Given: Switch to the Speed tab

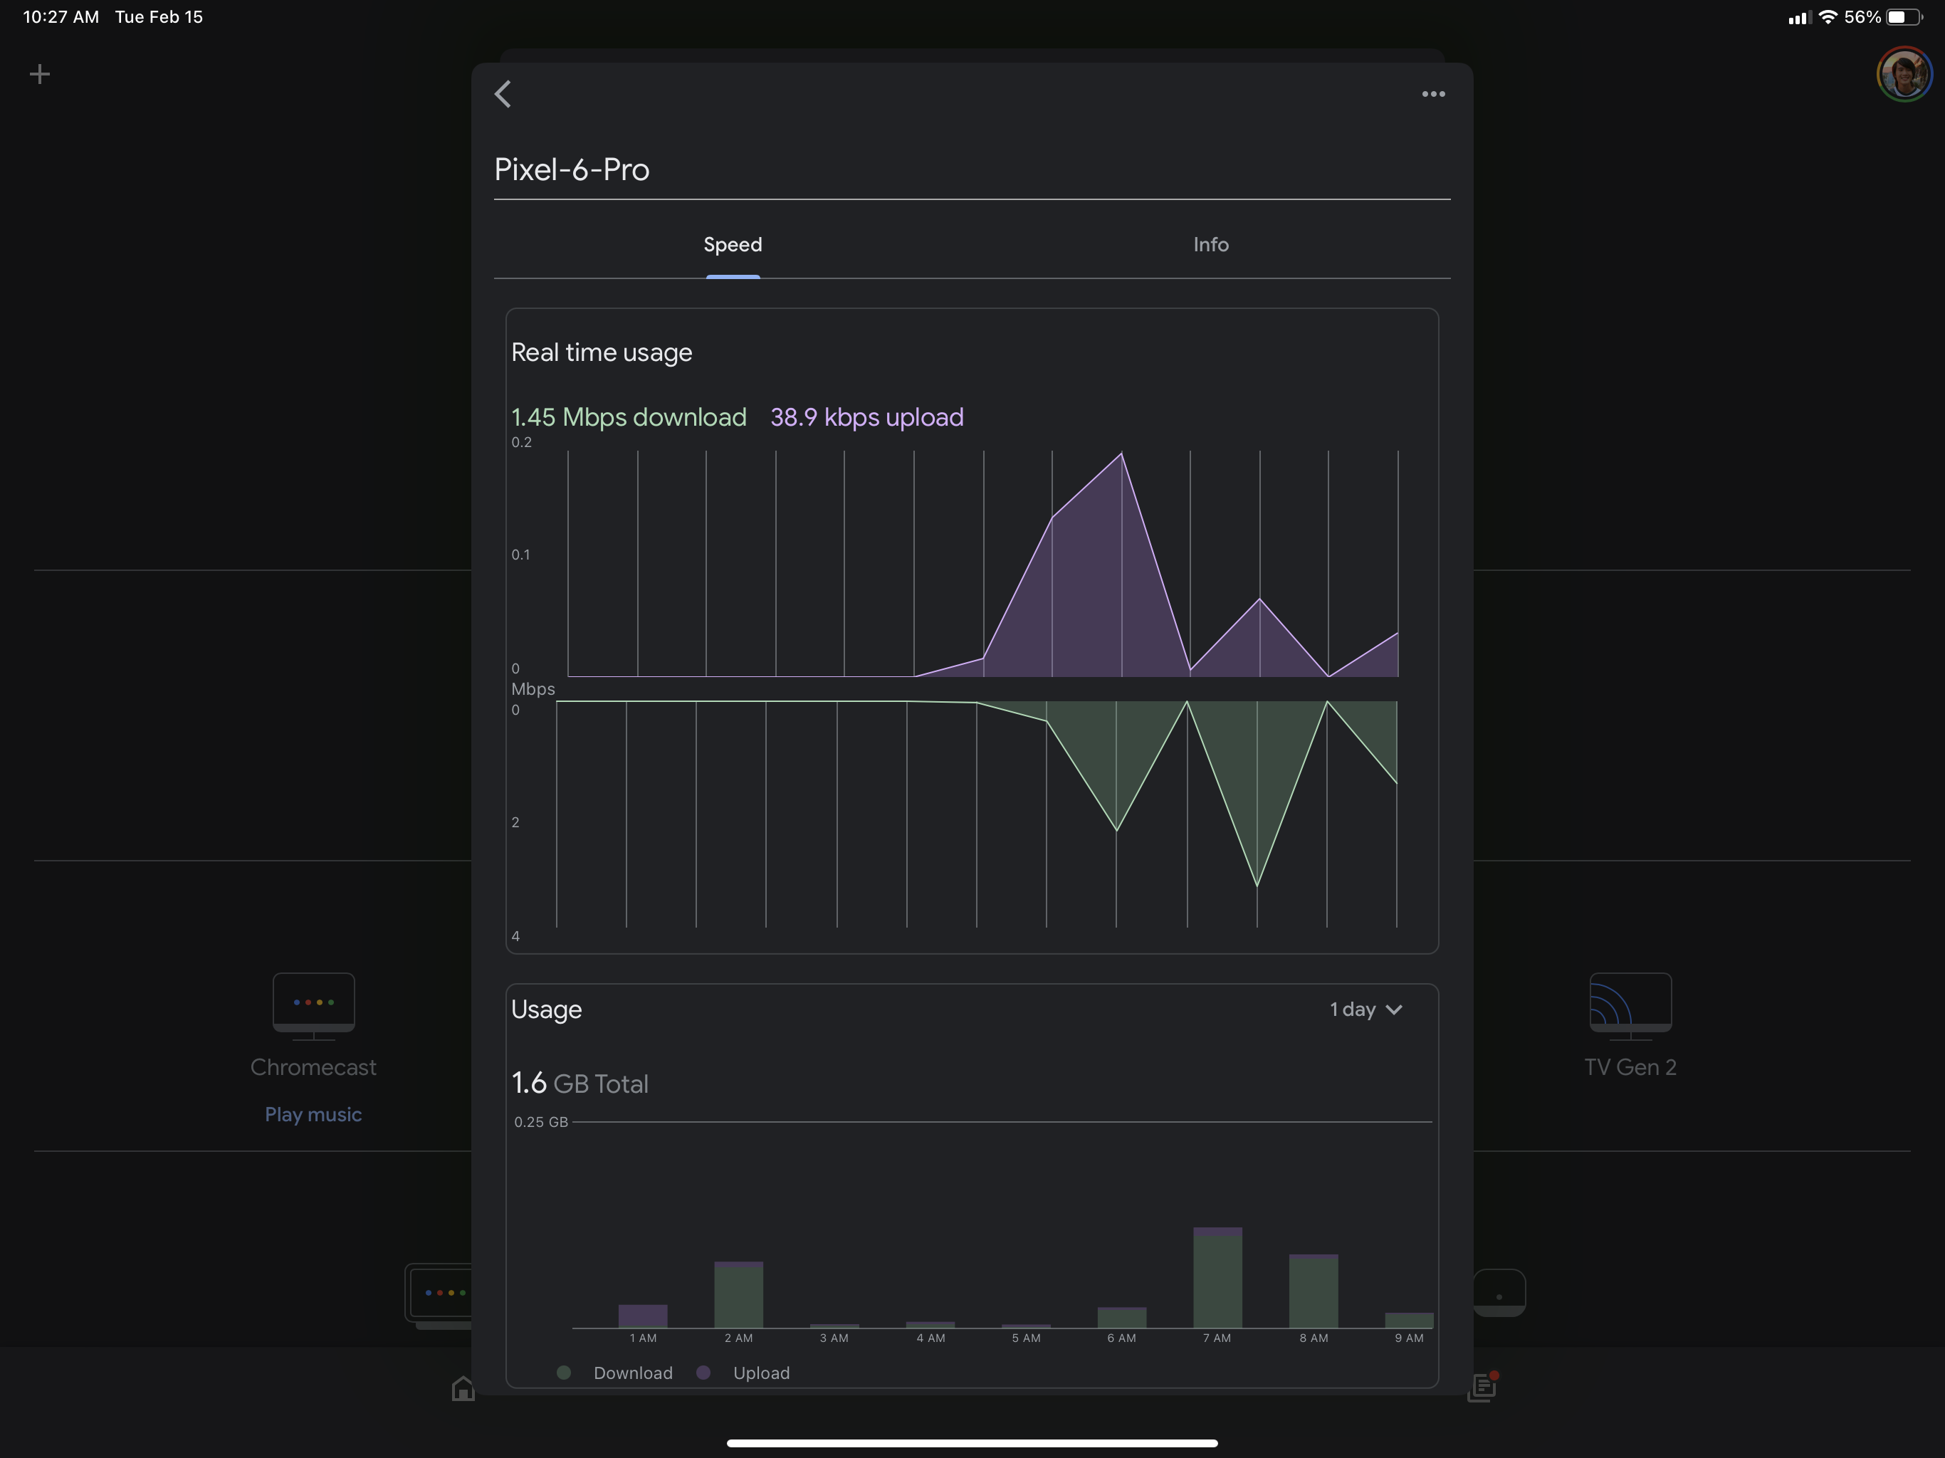Looking at the screenshot, I should click(x=733, y=244).
